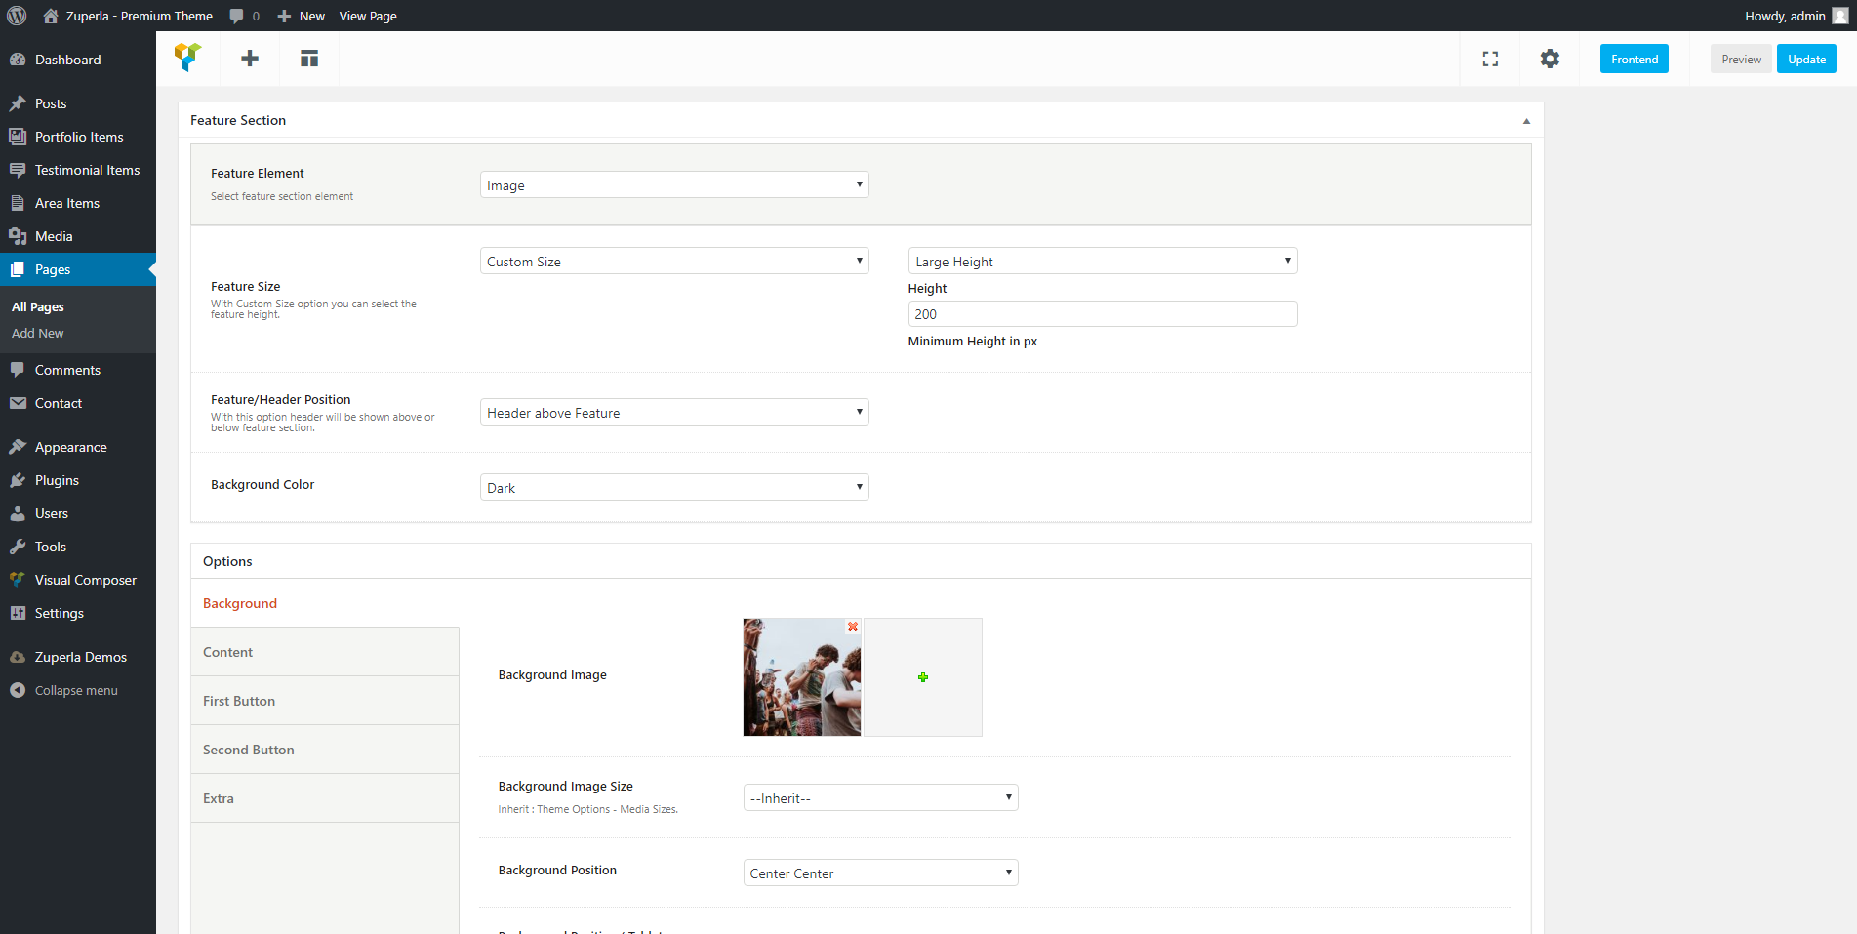
Task: Open Comments menu
Action: (x=78, y=370)
